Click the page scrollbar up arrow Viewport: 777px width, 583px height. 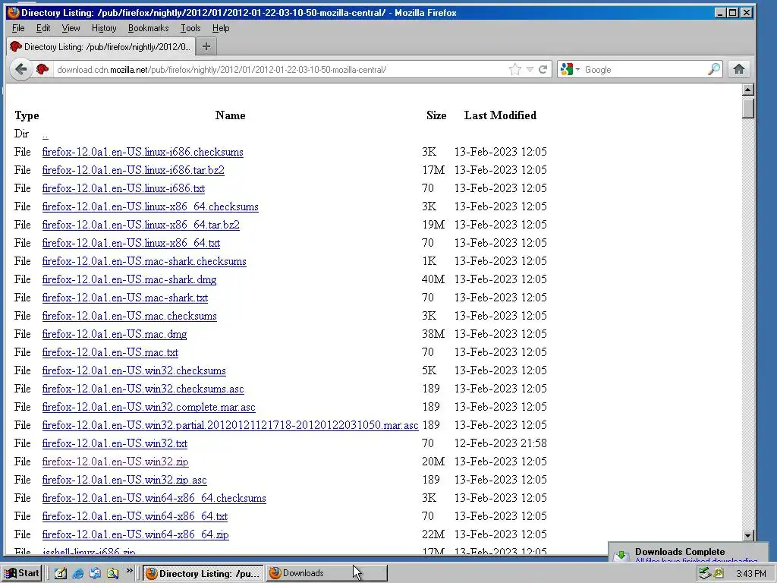click(x=748, y=90)
